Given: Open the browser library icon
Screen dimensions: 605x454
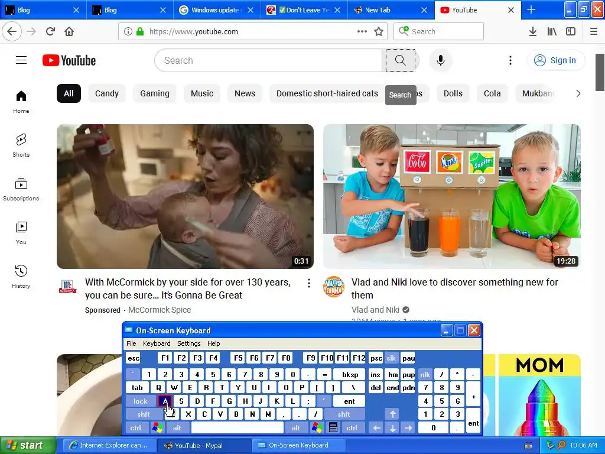Looking at the screenshot, I should 552,31.
